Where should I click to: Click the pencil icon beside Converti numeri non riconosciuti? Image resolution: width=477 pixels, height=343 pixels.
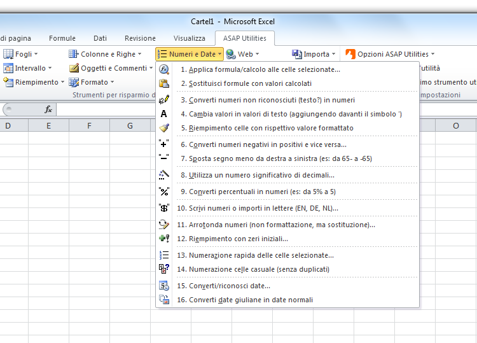(164, 100)
